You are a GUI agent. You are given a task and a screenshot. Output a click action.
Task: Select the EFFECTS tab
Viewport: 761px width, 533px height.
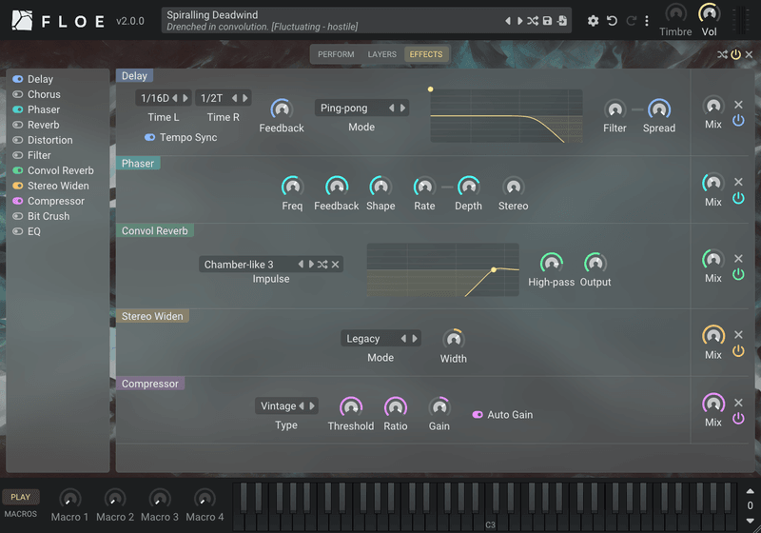click(426, 54)
